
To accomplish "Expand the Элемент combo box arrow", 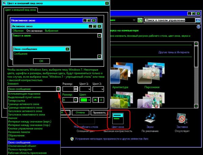I will tap(58, 89).
